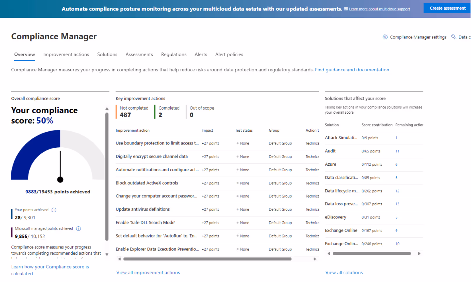
Task: Click info icon next to Your points achieved
Action: pyautogui.click(x=54, y=210)
